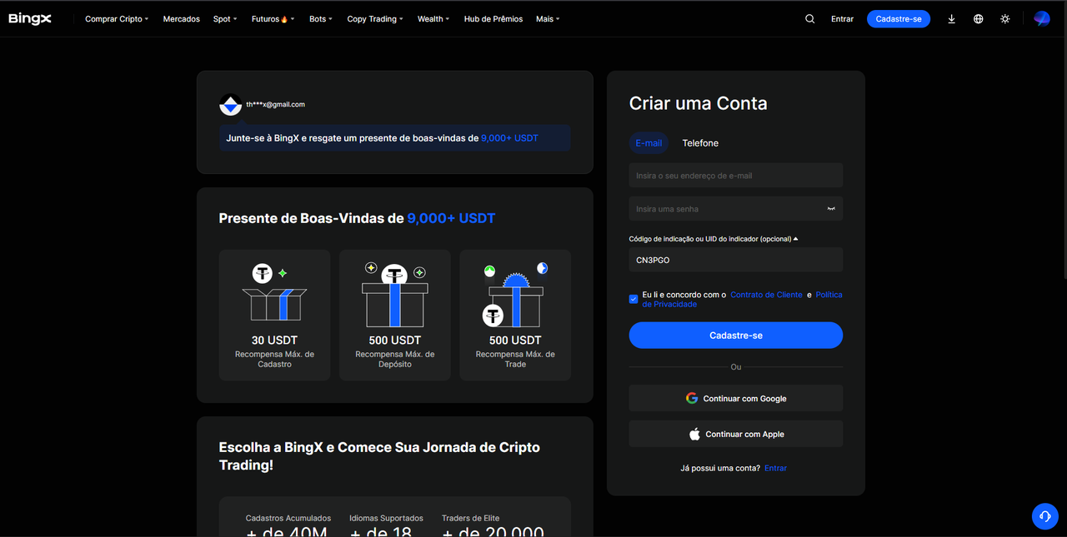Toggle light theme sun icon
The width and height of the screenshot is (1067, 537).
(1005, 18)
